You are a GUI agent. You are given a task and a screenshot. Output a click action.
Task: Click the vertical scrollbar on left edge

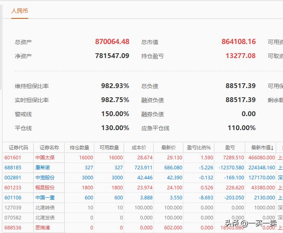[1, 48]
